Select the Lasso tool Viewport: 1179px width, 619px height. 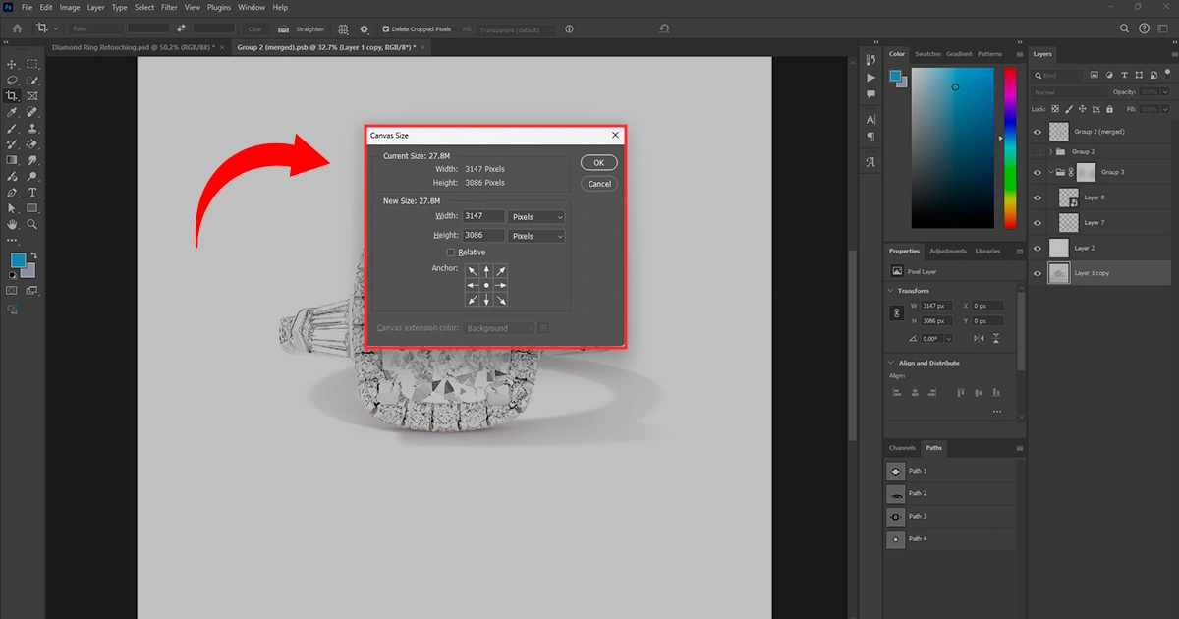coord(12,80)
